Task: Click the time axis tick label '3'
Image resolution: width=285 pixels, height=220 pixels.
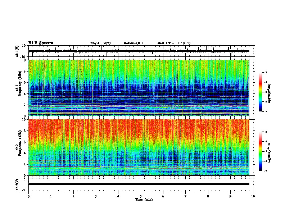Action: coord(96,196)
